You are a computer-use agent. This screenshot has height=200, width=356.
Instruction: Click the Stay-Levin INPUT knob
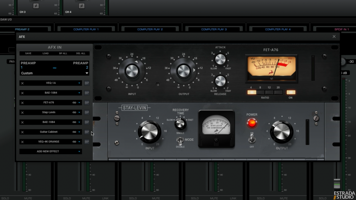(149, 132)
